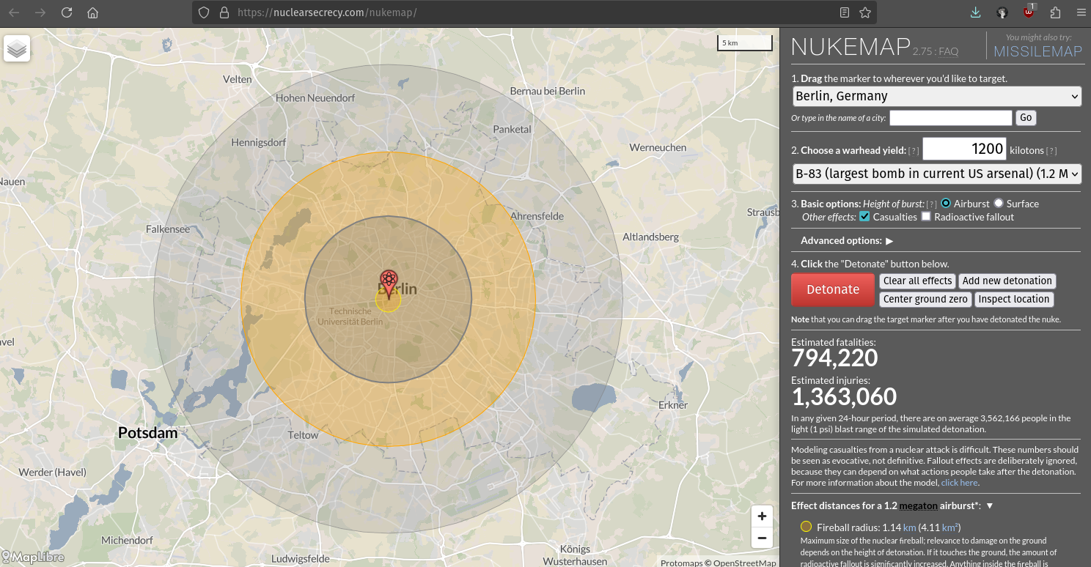Click Clear all effects button
This screenshot has width=1091, height=567.
917,281
